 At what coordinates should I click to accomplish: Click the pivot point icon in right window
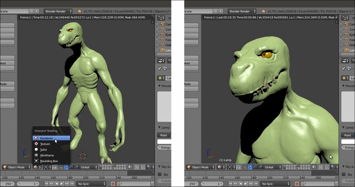[230, 167]
